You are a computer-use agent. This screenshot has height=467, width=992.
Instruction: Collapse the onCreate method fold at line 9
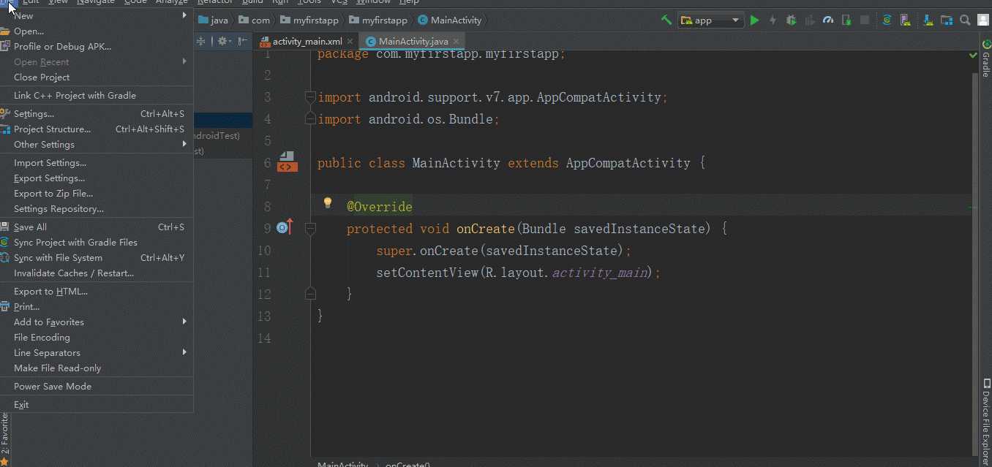click(x=311, y=229)
